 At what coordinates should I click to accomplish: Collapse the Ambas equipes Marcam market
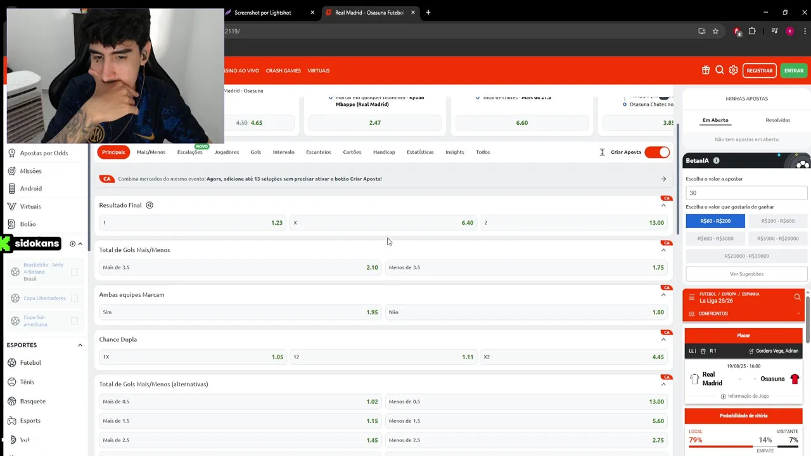pos(663,294)
